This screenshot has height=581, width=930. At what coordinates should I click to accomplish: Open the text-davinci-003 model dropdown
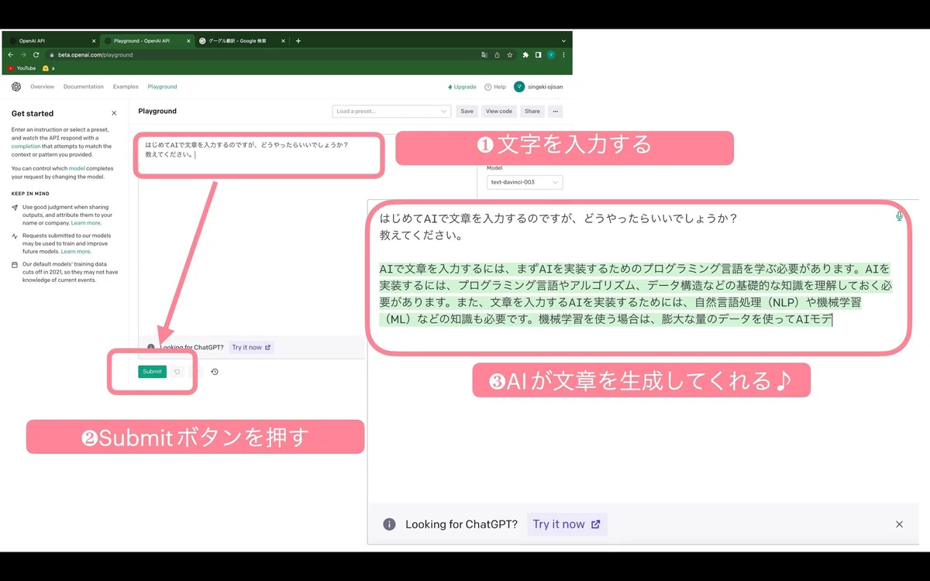(525, 183)
